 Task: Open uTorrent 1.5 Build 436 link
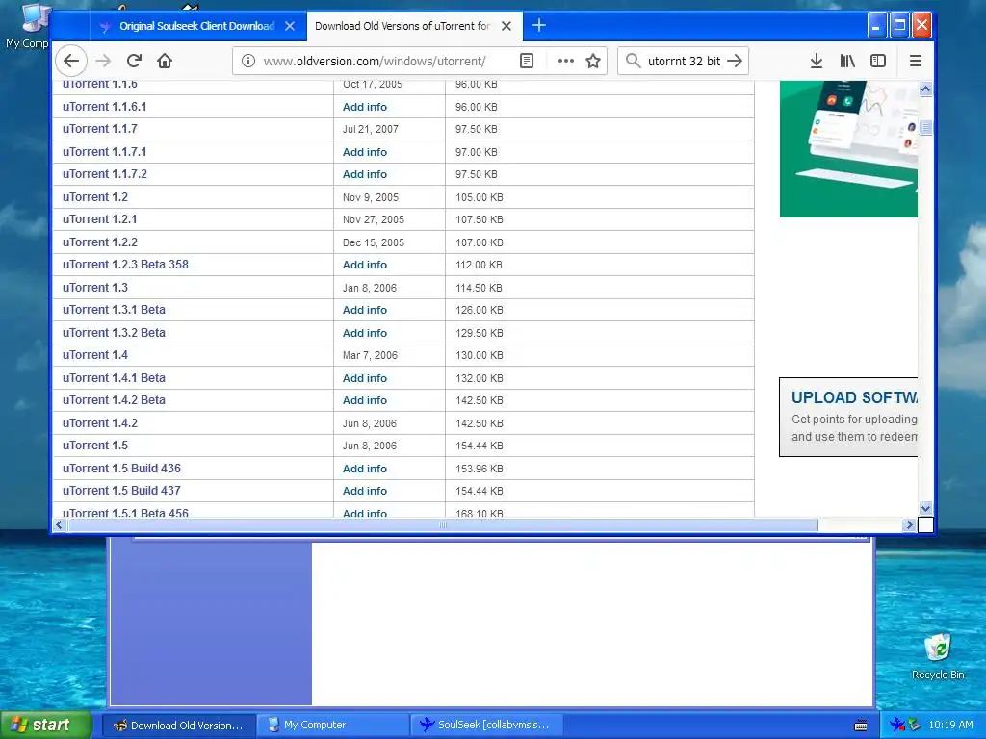tap(121, 469)
